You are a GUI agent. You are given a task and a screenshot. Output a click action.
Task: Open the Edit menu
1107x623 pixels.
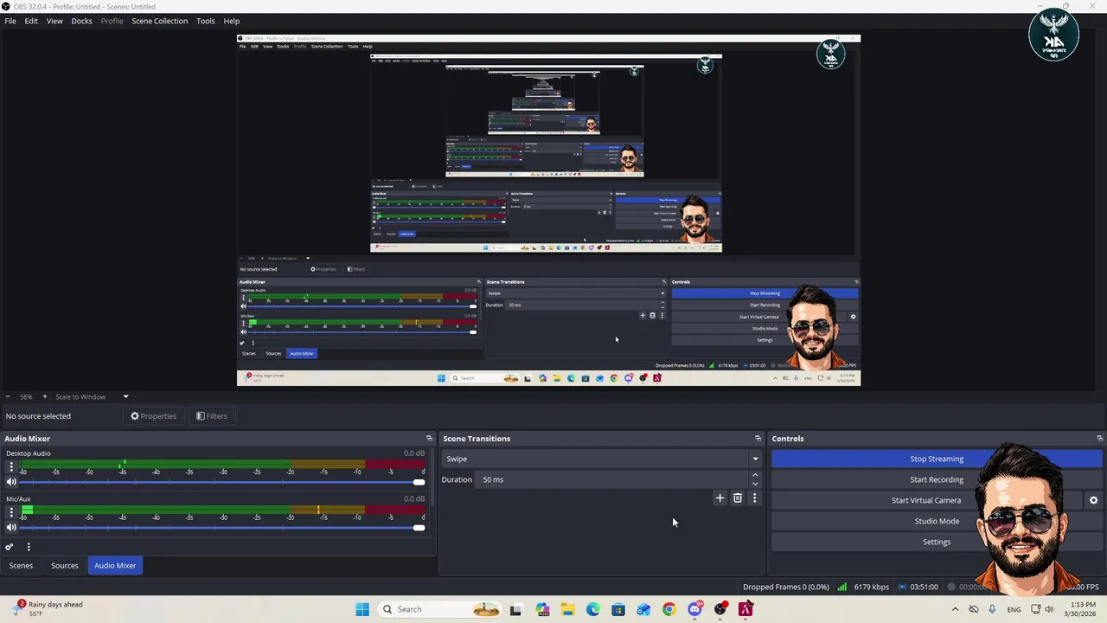click(x=31, y=21)
